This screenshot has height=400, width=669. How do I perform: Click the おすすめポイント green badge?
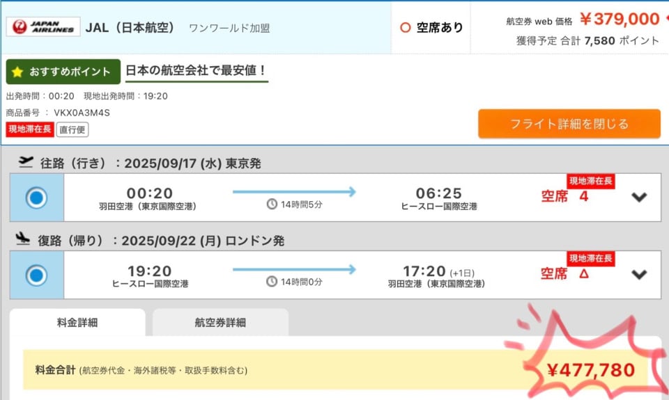[x=63, y=72]
